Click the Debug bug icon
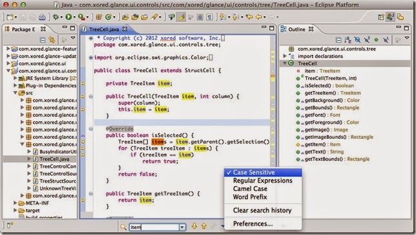This screenshot has width=416, height=235. coord(56,17)
